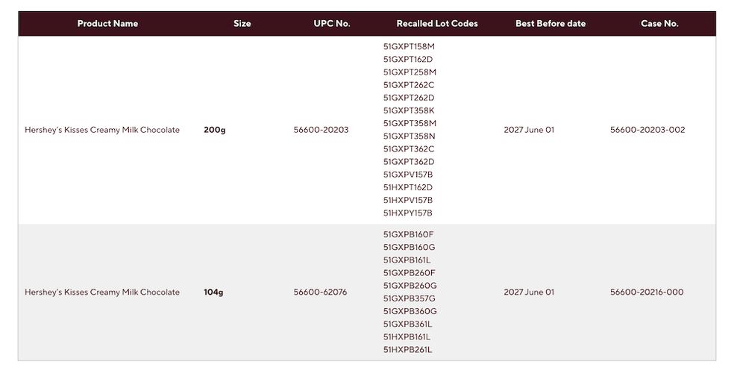Image resolution: width=737 pixels, height=382 pixels.
Task: Click the Size column header
Action: [242, 23]
